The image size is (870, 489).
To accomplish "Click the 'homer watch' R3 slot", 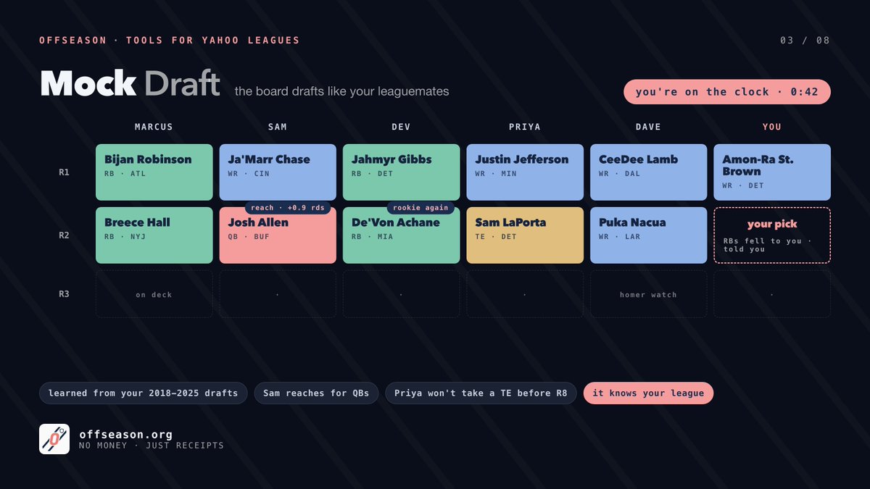I will (648, 294).
